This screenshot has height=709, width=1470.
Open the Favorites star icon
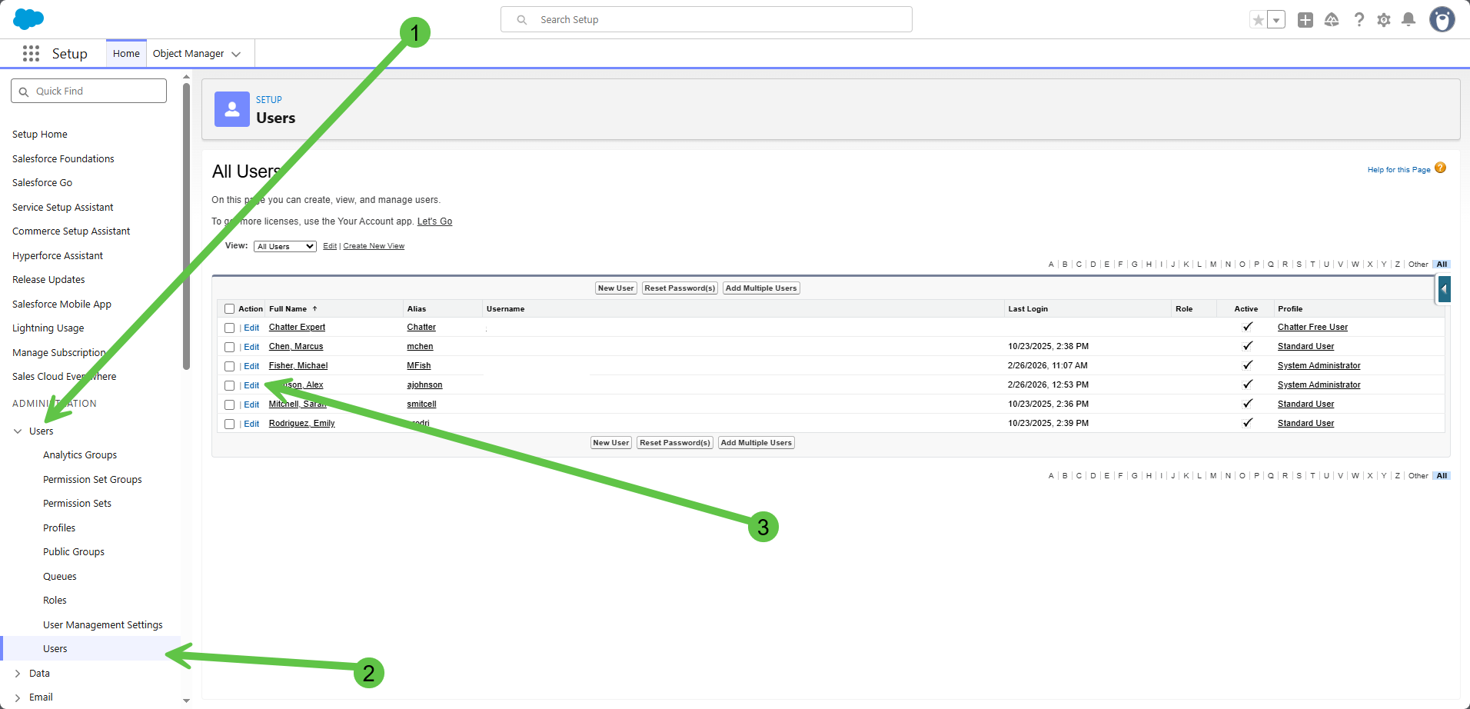(1258, 20)
